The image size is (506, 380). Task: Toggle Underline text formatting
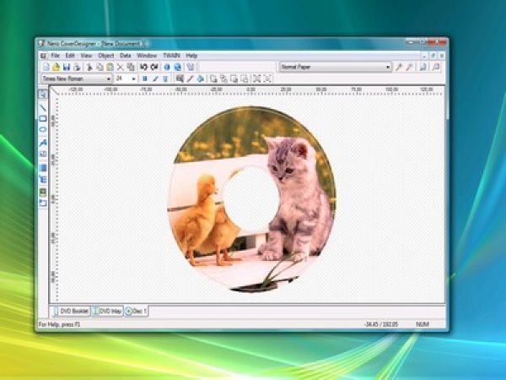pyautogui.click(x=165, y=79)
